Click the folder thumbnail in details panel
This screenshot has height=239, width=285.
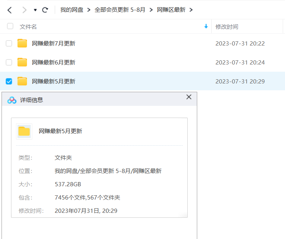[x=24, y=131]
